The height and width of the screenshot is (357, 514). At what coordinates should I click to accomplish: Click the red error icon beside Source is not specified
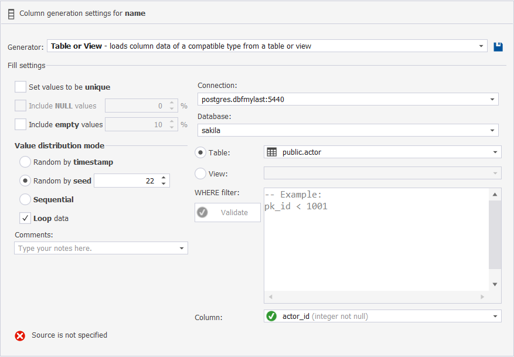(20, 336)
